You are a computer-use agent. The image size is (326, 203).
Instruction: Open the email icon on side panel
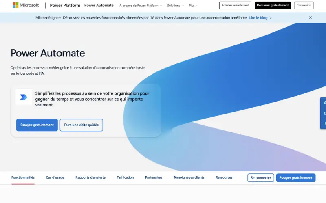click(325, 113)
